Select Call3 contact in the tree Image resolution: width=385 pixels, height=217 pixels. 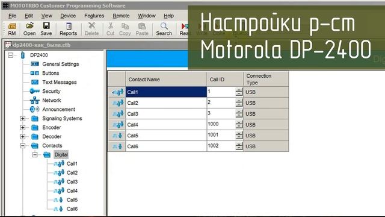[72, 182]
